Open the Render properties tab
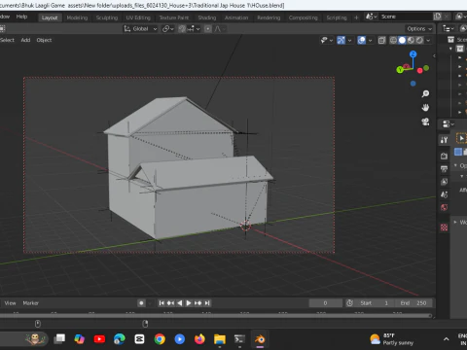467x350 pixels. [x=444, y=157]
